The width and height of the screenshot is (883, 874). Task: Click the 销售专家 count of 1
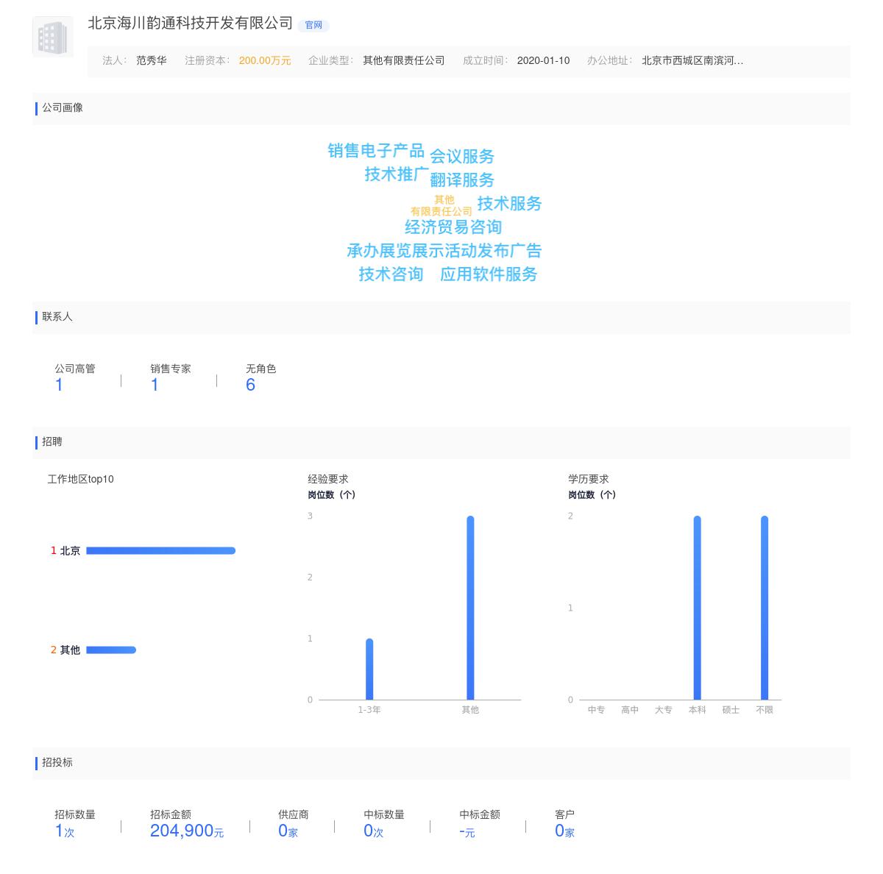pos(155,385)
